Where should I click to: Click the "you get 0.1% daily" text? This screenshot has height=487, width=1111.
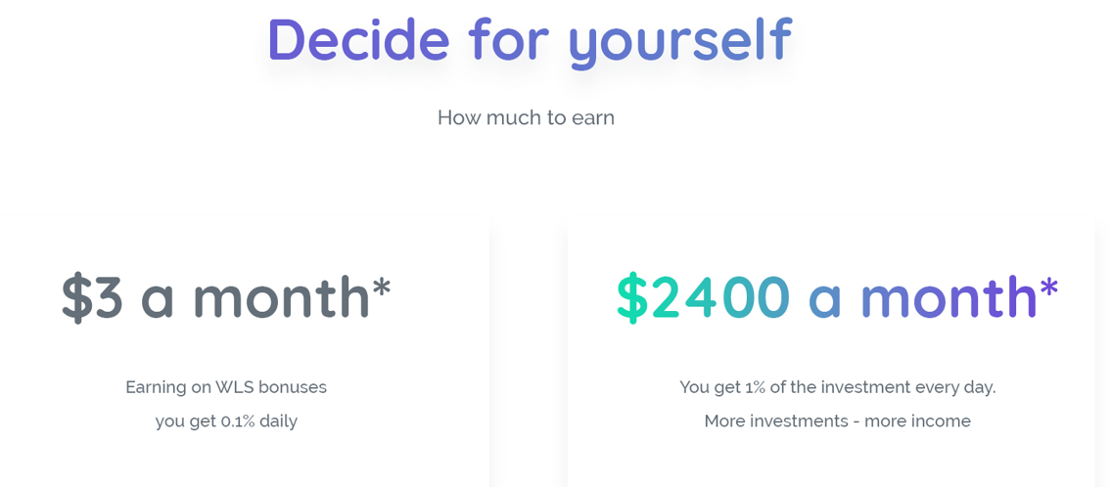(x=226, y=421)
